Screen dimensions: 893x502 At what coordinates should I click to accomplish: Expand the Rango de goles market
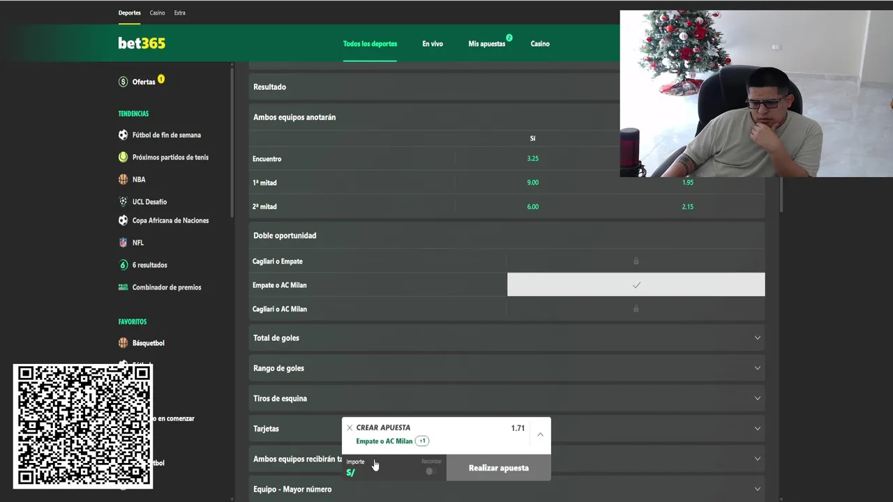758,368
